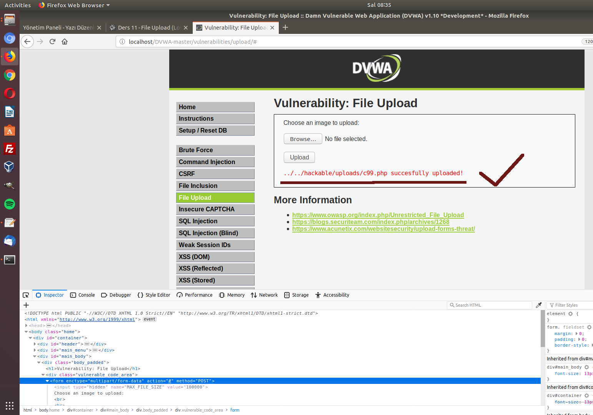Open Command Injection in DVWA menu

click(215, 162)
